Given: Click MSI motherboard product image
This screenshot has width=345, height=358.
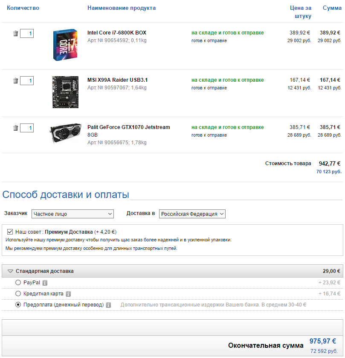Looking at the screenshot, I should click(65, 92).
